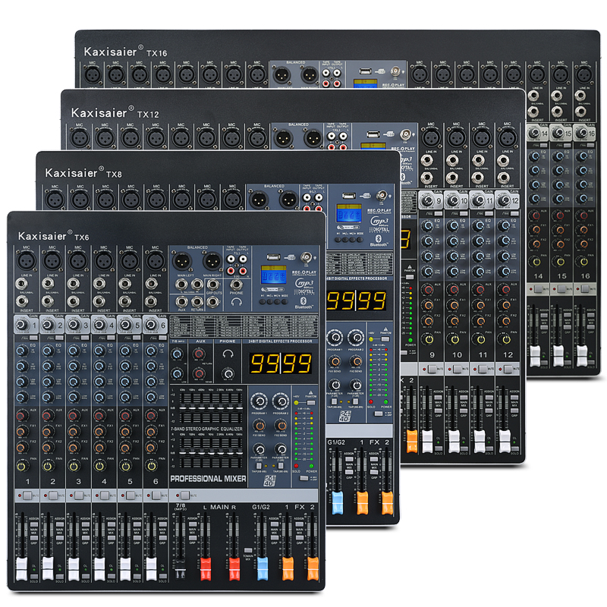Click the TX6 RETURN input jack
The width and height of the screenshot is (607, 607).
pyautogui.click(x=197, y=300)
